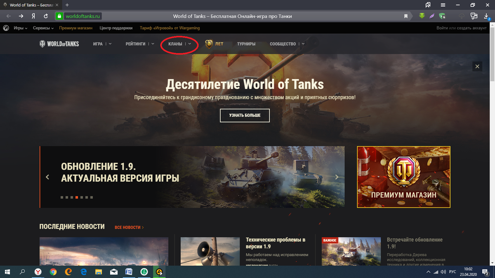This screenshot has height=278, width=495.
Task: Launch Google Chrome from the taskbar
Action: point(53,272)
